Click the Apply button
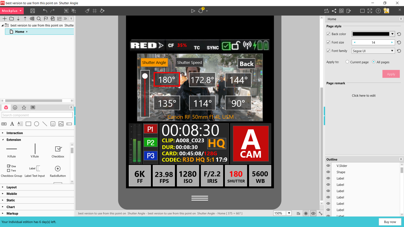Image resolution: width=404 pixels, height=227 pixels. click(391, 74)
